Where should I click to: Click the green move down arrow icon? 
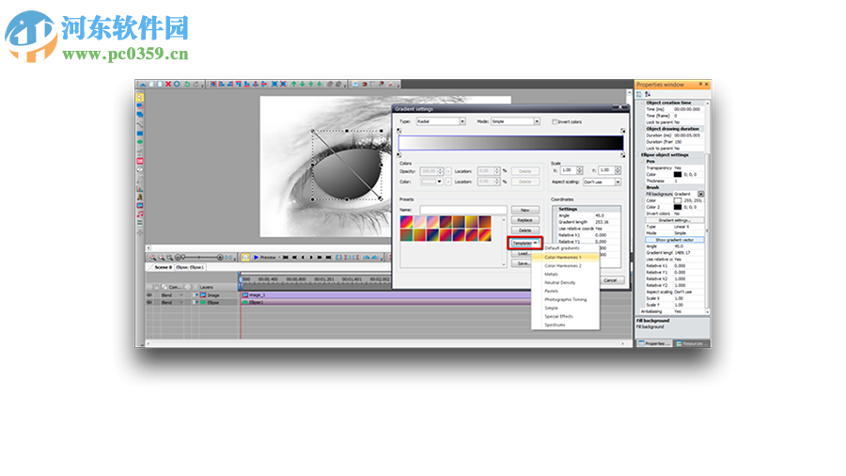[302, 84]
